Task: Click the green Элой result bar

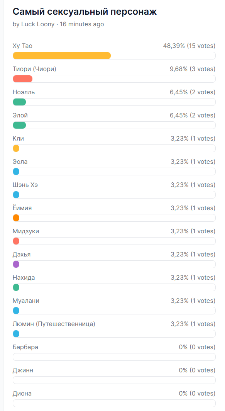Action: (19, 125)
